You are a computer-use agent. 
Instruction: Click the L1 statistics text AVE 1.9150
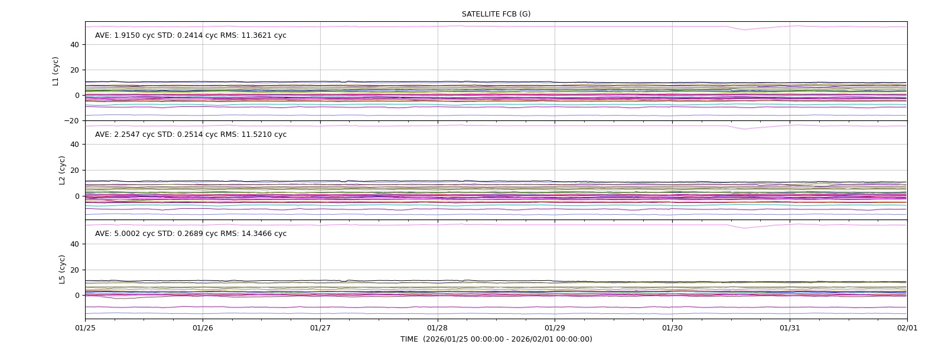point(191,35)
